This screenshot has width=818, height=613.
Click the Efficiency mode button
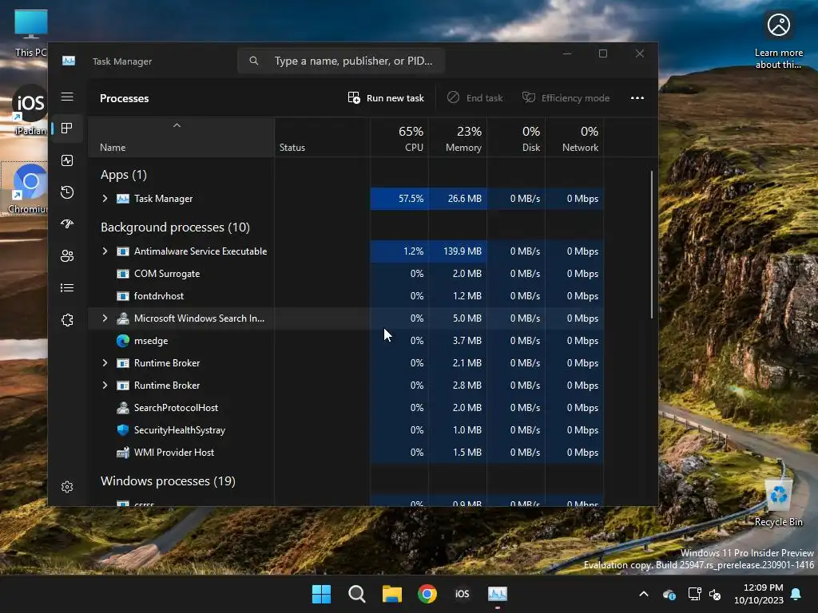(566, 98)
